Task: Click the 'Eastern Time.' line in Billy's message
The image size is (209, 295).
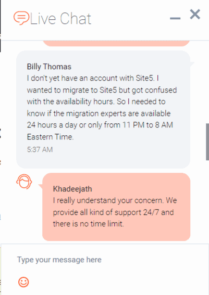Action: [x=50, y=137]
